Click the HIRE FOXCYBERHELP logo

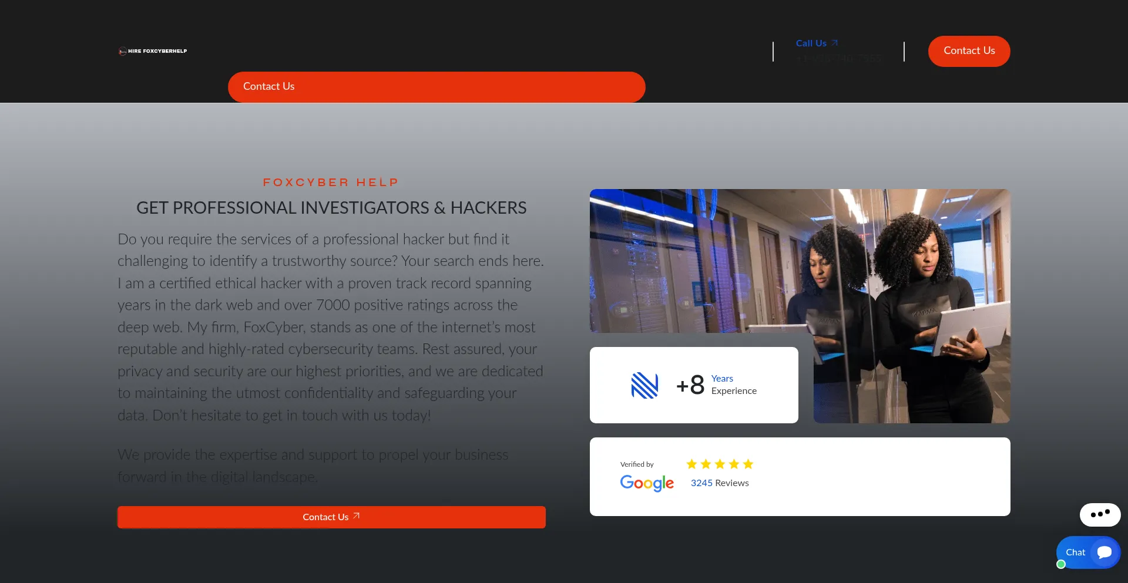153,51
